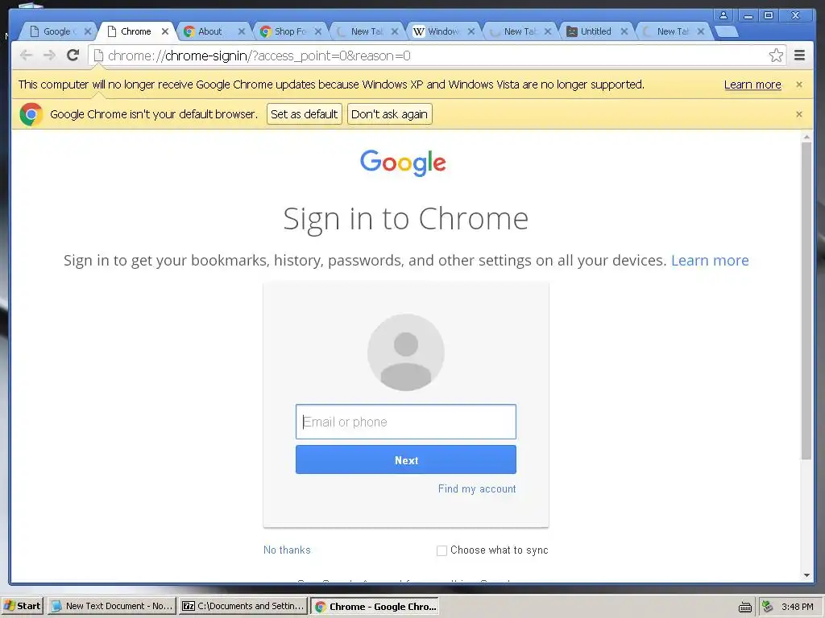Screen dimensions: 825x618
Task: Click the system clock showing 3:48 PM
Action: tap(798, 607)
